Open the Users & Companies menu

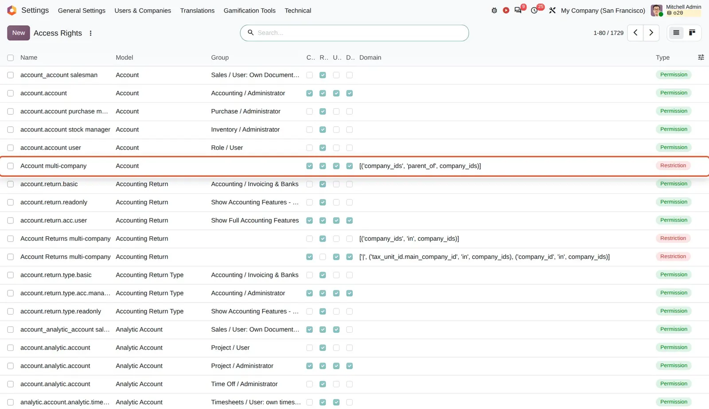(x=143, y=10)
